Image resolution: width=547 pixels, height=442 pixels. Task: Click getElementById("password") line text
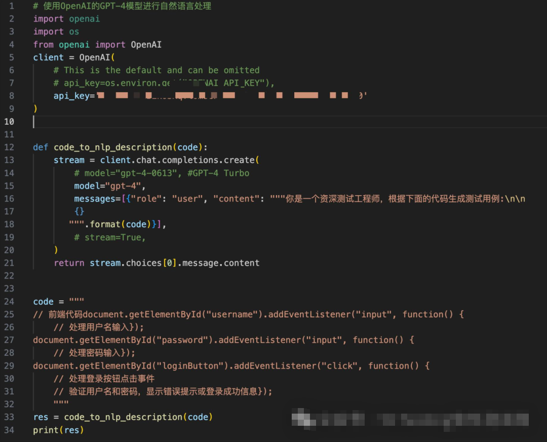(x=223, y=340)
